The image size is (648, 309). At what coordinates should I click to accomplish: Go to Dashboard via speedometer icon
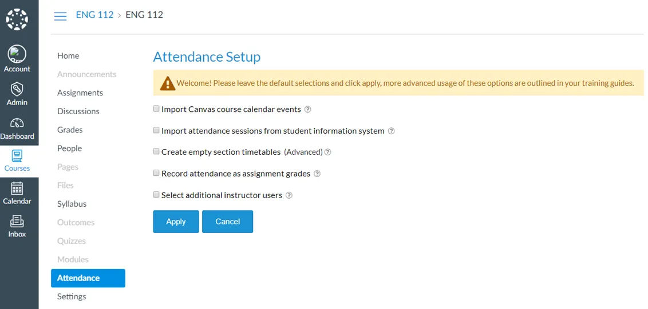(x=17, y=123)
